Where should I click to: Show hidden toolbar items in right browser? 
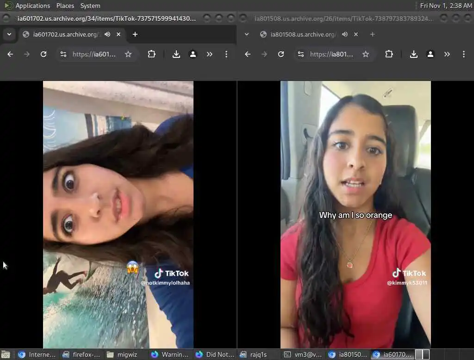447,54
